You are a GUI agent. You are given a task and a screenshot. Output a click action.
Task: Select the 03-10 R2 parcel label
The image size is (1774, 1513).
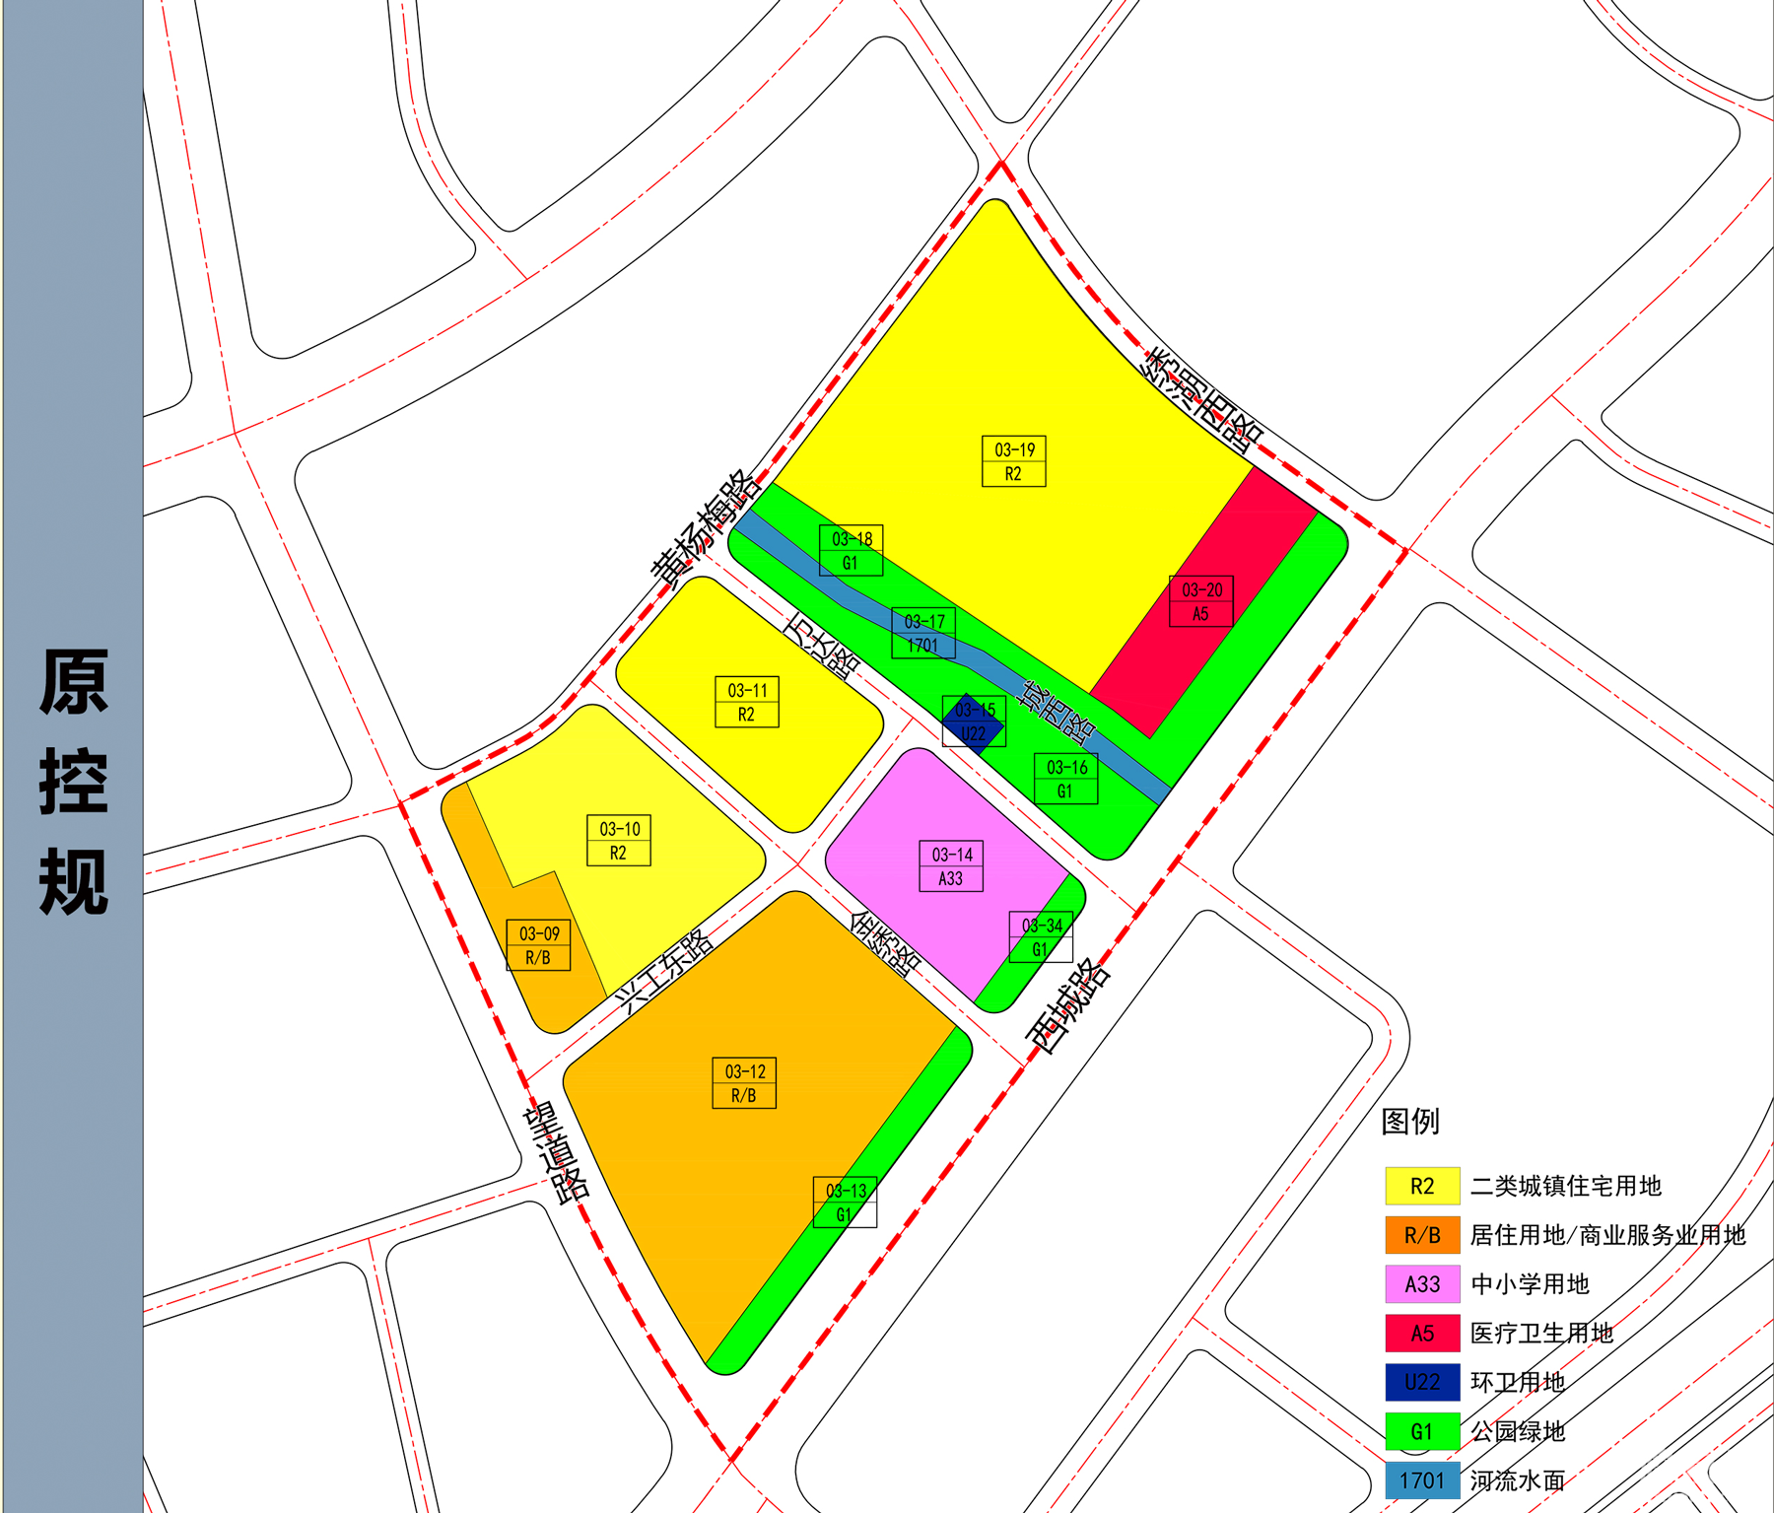(618, 841)
